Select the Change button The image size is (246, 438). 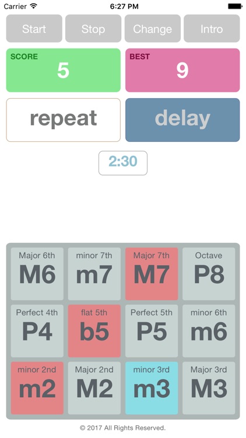[153, 29]
